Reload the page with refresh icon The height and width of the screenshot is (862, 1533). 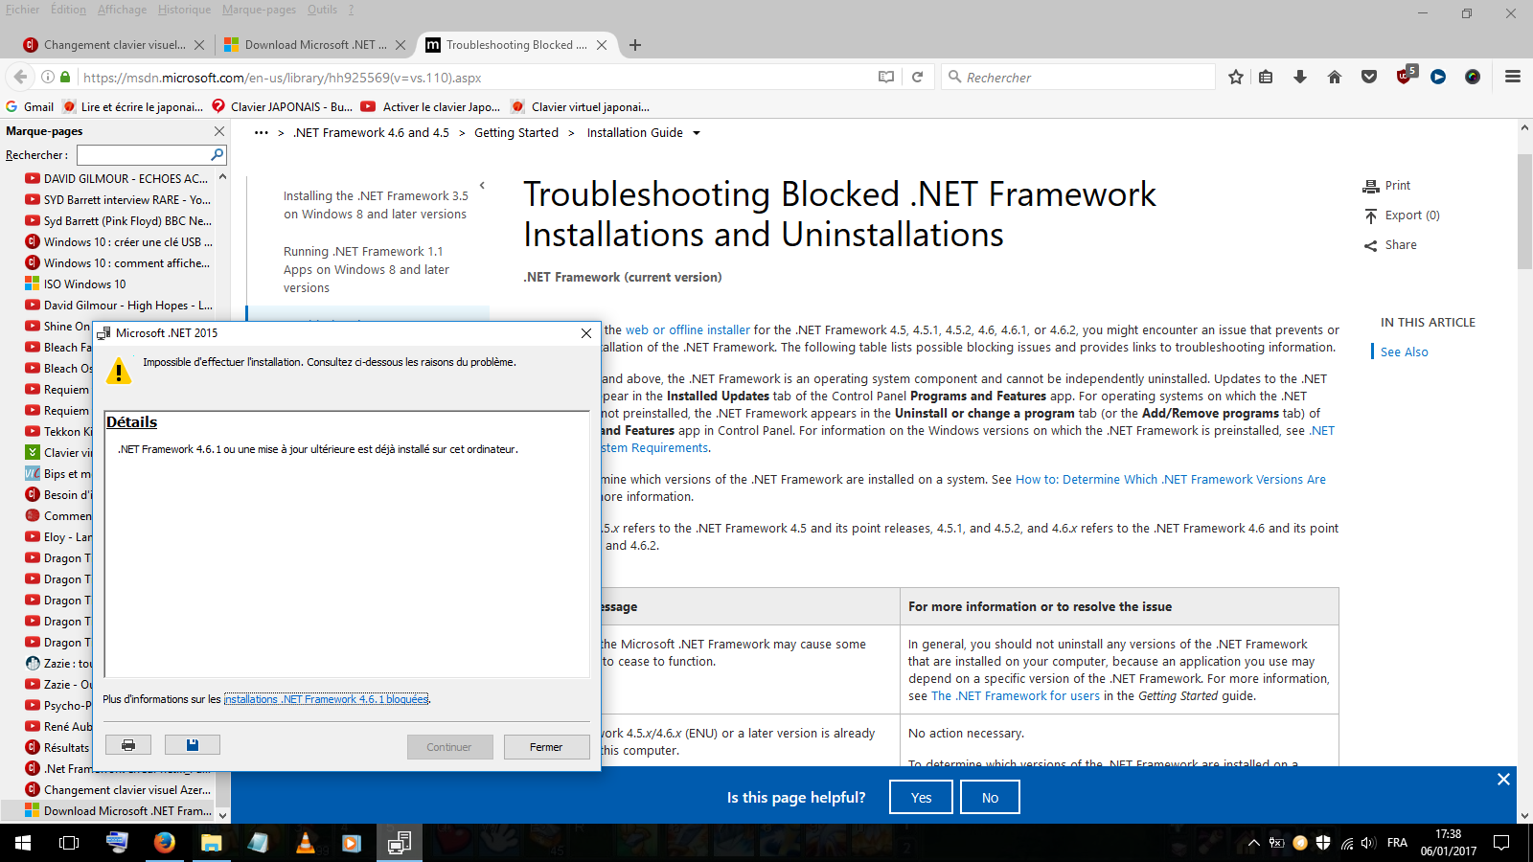(917, 77)
